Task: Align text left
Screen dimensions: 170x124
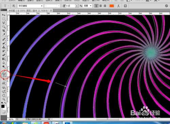Action: pyautogui.click(x=96, y=6)
